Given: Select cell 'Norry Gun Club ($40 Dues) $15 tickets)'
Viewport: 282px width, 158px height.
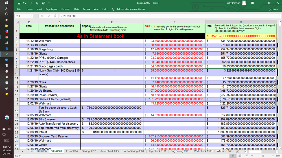Looking at the screenshot, I should pos(59,72).
